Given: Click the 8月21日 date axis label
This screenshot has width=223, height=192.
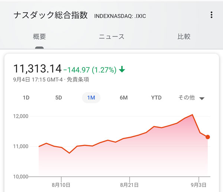Looking at the screenshot, I should [x=129, y=185].
